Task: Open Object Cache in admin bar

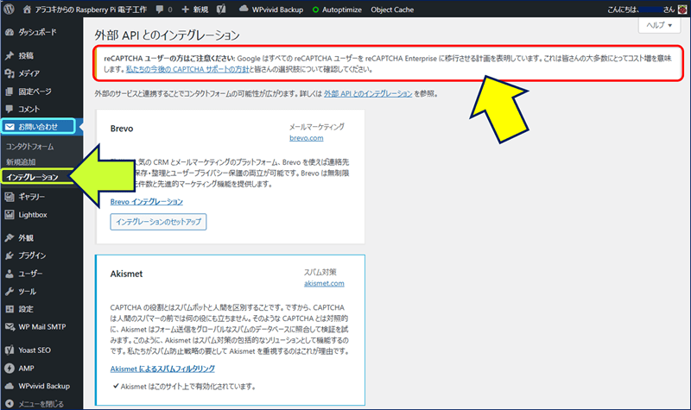Action: [392, 9]
